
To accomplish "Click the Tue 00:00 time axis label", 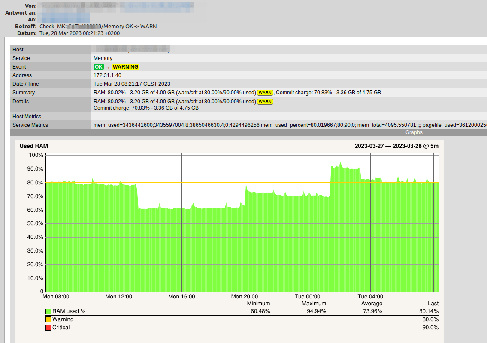I will [308, 297].
